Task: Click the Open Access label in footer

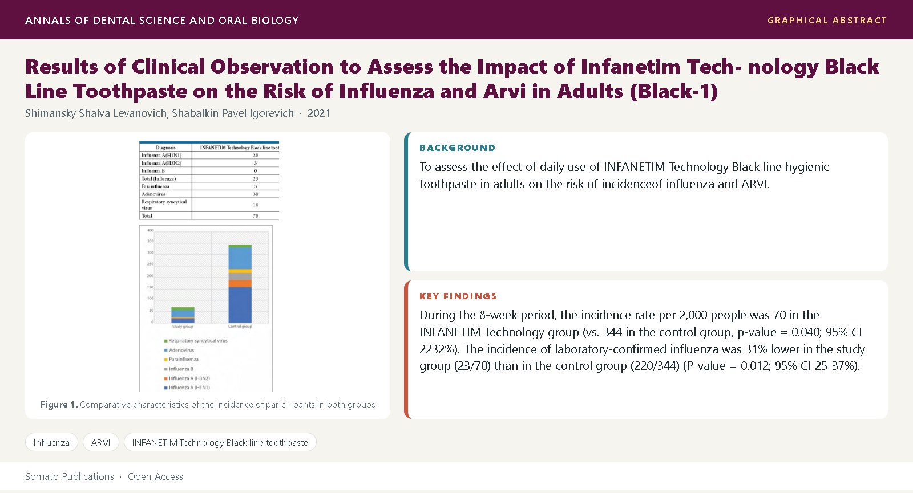Action: pyautogui.click(x=155, y=476)
